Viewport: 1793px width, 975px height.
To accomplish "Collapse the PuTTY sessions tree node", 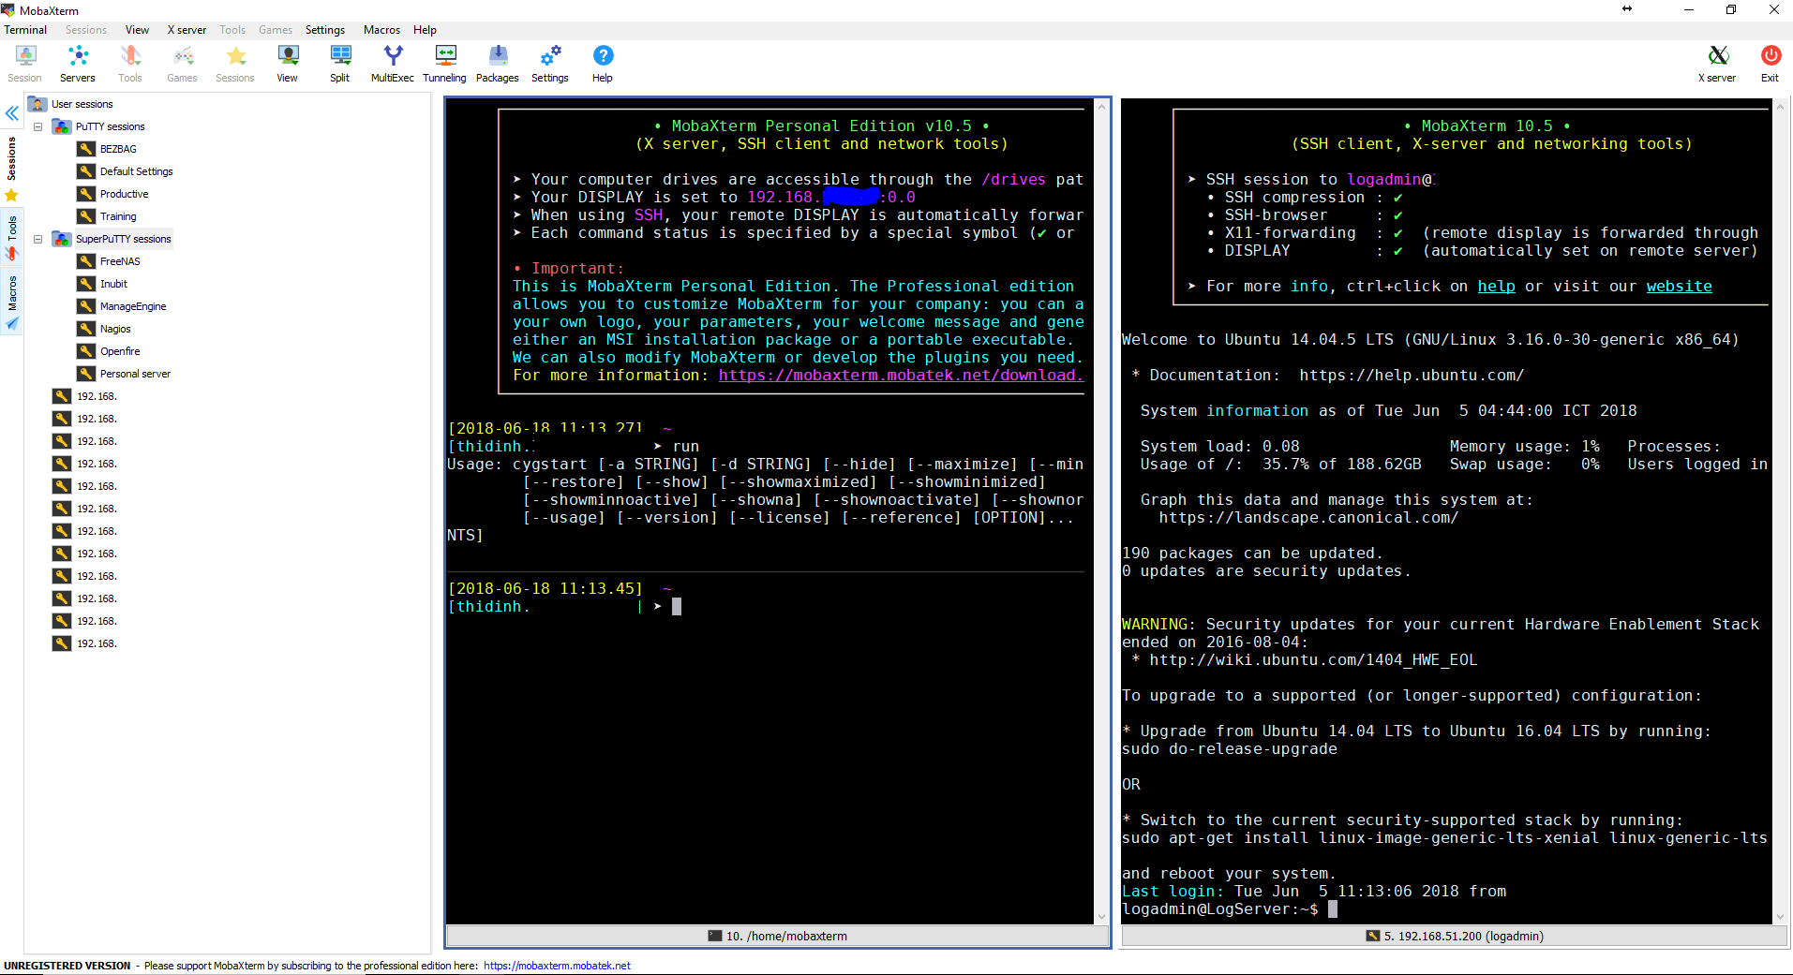I will tap(37, 126).
